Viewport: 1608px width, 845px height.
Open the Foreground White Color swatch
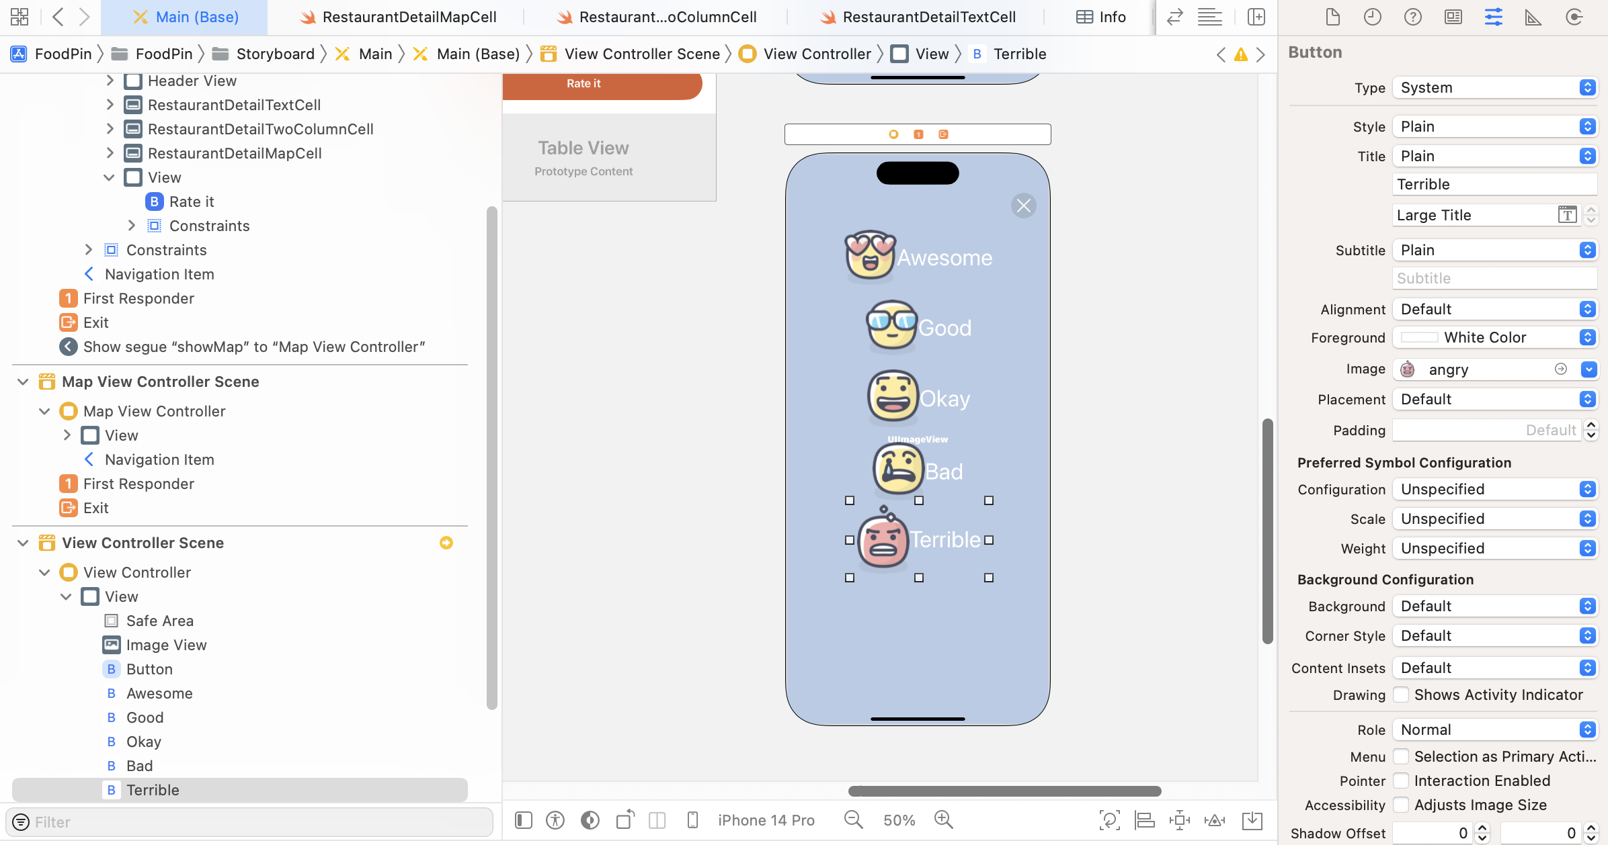pos(1419,337)
